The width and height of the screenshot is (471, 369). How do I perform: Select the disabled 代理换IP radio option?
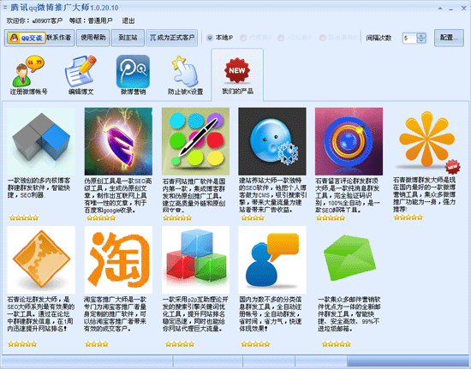[x=256, y=38]
